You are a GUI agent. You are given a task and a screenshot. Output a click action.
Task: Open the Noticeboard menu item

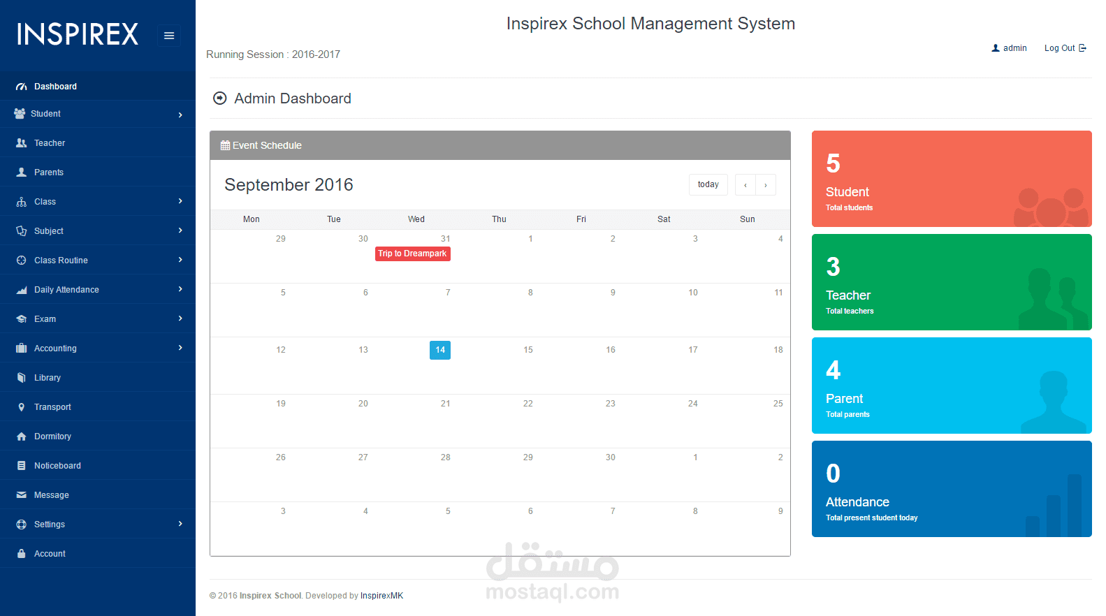[98, 466]
